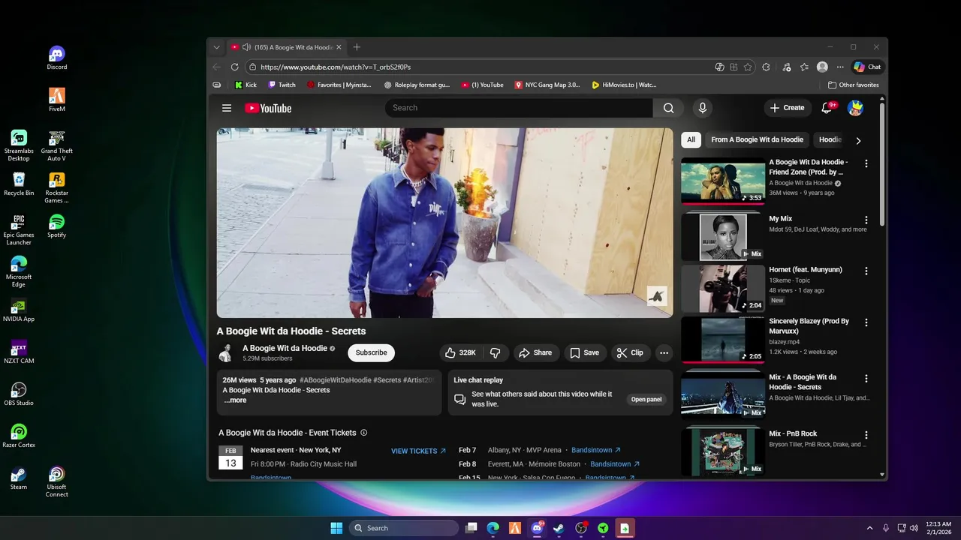Save the video to playlist
961x540 pixels.
click(x=584, y=352)
